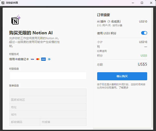The width and height of the screenshot is (156, 131).
Task: Click the 购买无限的 Notion AI heading
Action: 31,33
